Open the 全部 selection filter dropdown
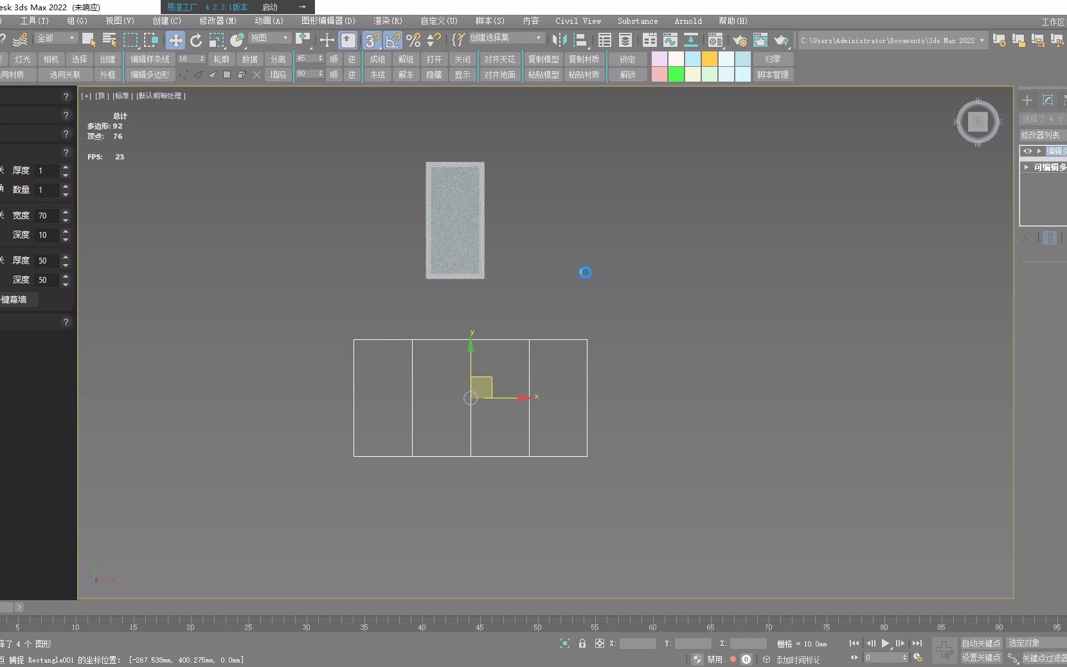The width and height of the screenshot is (1067, 667). [x=56, y=39]
